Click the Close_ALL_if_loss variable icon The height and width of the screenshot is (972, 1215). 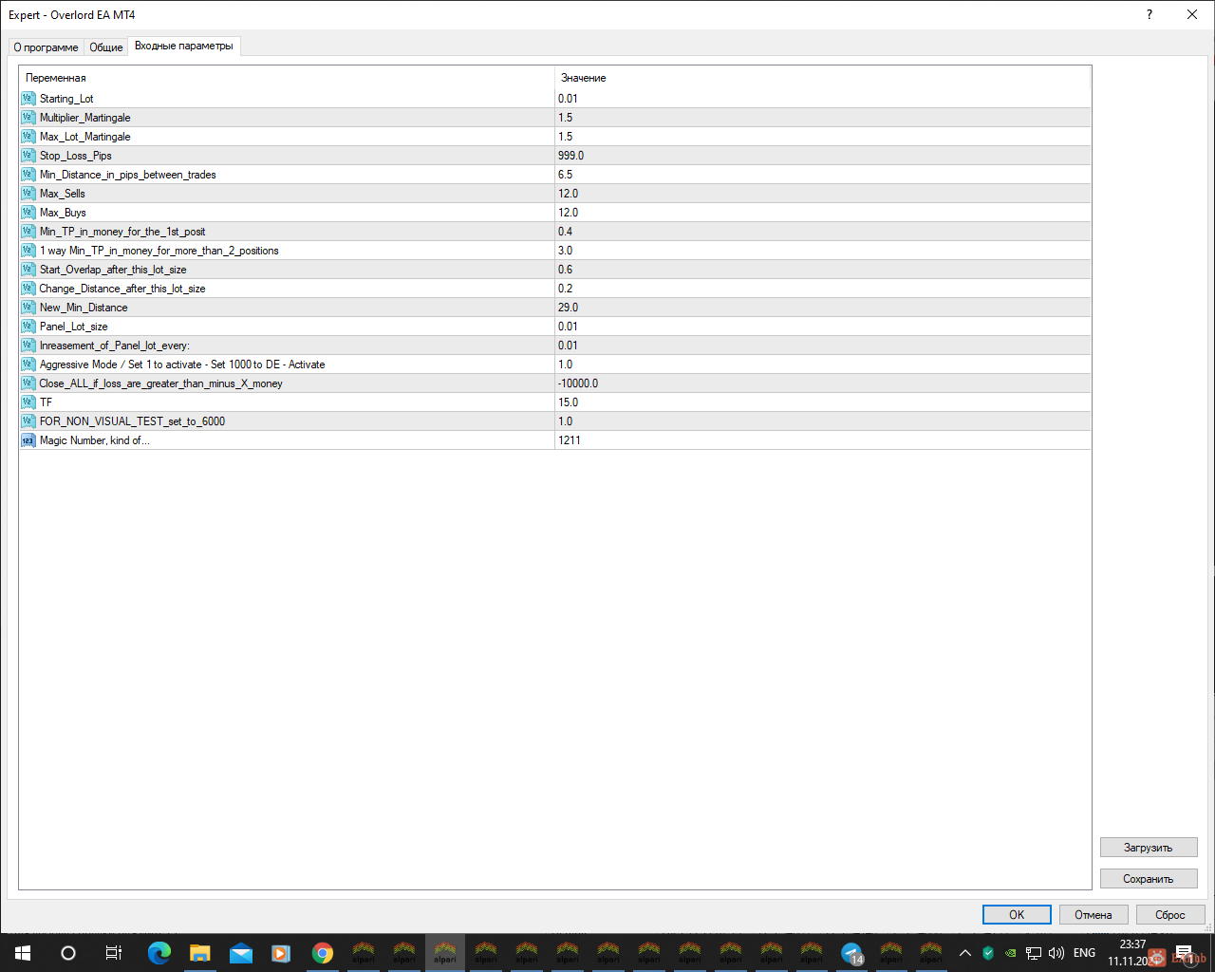[28, 383]
